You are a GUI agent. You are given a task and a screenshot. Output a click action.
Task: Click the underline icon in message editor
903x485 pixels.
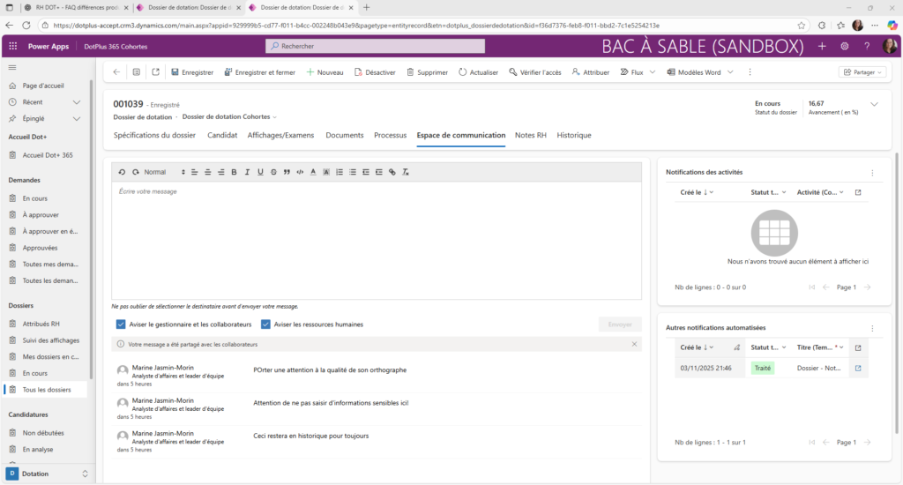pos(260,172)
